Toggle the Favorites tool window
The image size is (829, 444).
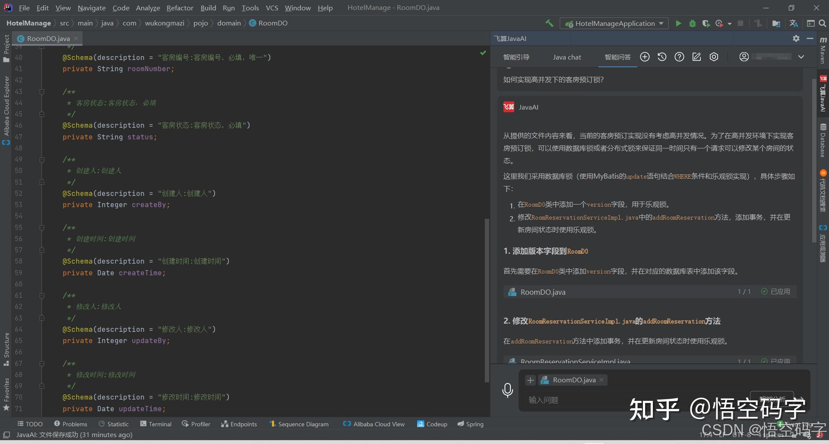[6, 394]
